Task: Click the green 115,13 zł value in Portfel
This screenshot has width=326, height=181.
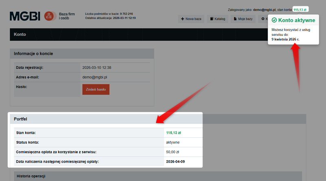Action: pos(173,133)
